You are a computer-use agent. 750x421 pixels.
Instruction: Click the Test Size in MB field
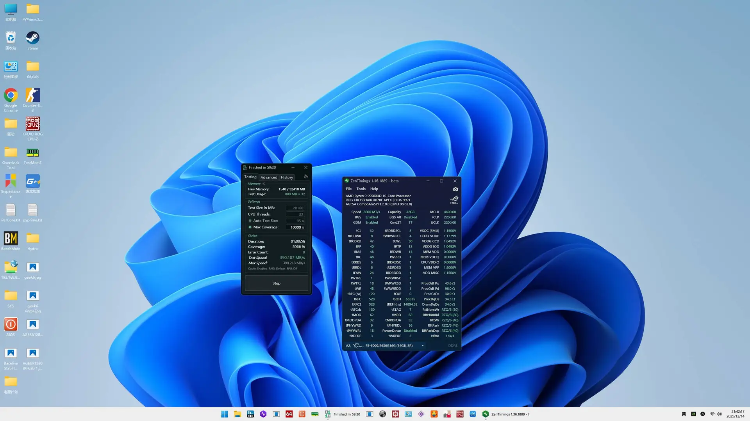(295, 208)
